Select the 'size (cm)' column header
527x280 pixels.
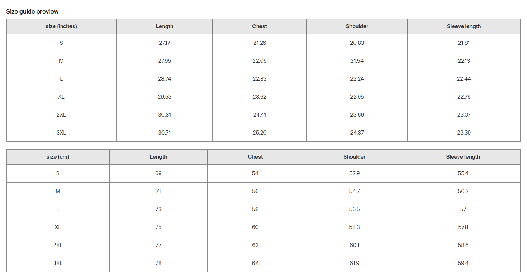point(58,157)
